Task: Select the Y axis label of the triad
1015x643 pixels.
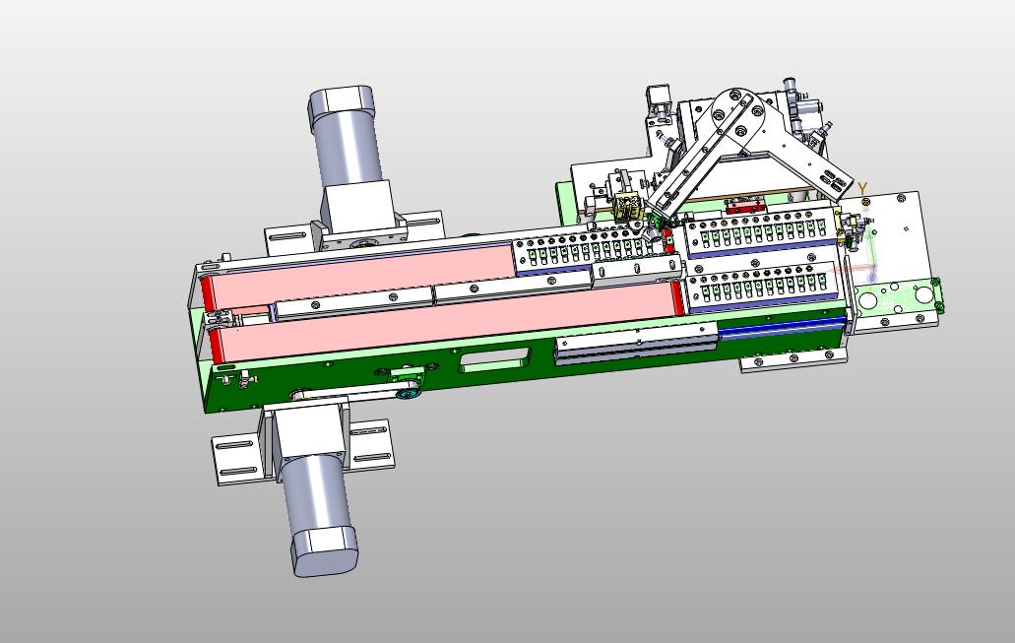Action: click(x=862, y=188)
